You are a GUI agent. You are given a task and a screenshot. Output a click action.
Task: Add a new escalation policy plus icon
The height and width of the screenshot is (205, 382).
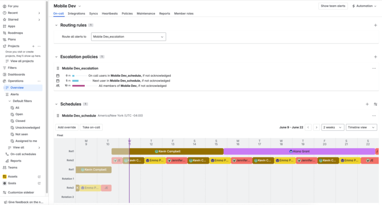(376, 57)
